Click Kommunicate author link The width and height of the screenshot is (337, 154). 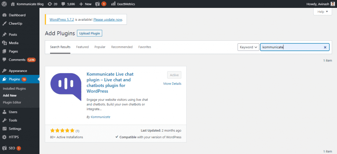tap(101, 117)
